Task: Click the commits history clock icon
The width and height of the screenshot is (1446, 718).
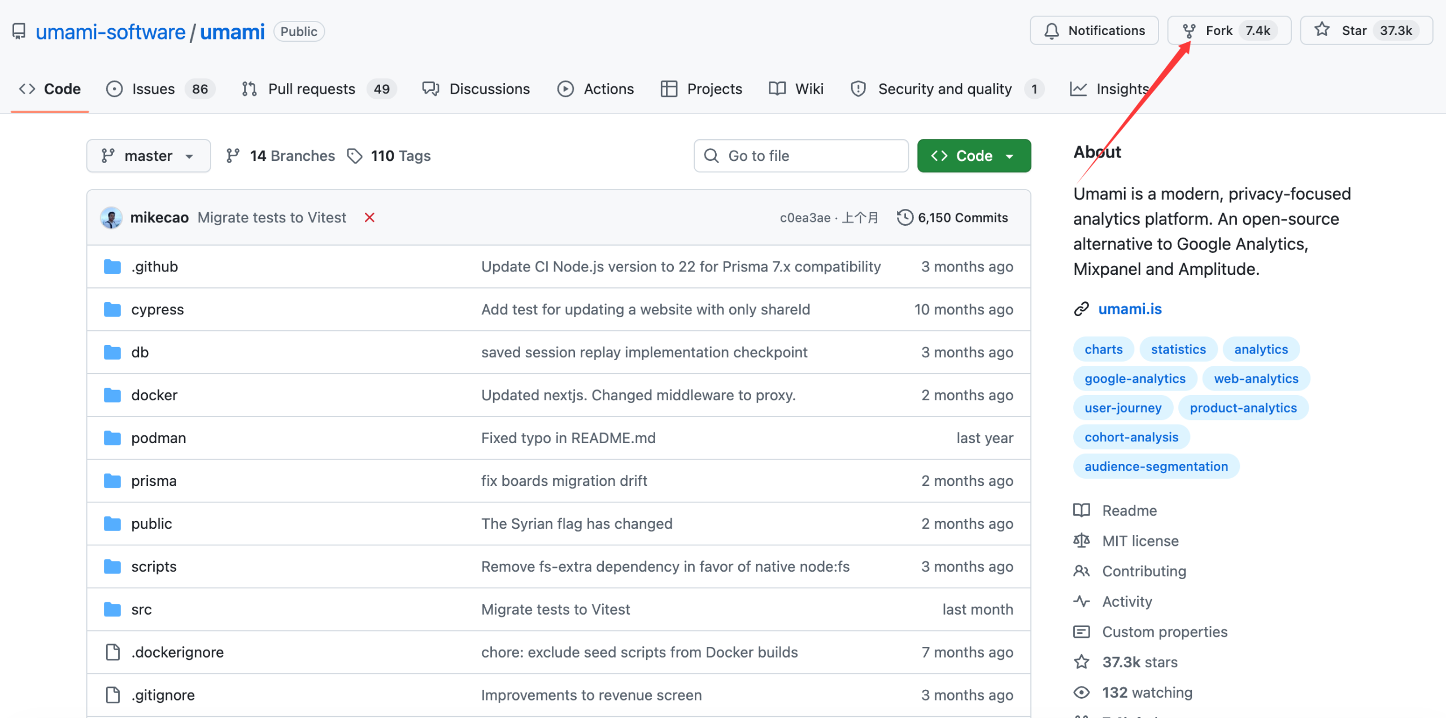Action: coord(905,217)
